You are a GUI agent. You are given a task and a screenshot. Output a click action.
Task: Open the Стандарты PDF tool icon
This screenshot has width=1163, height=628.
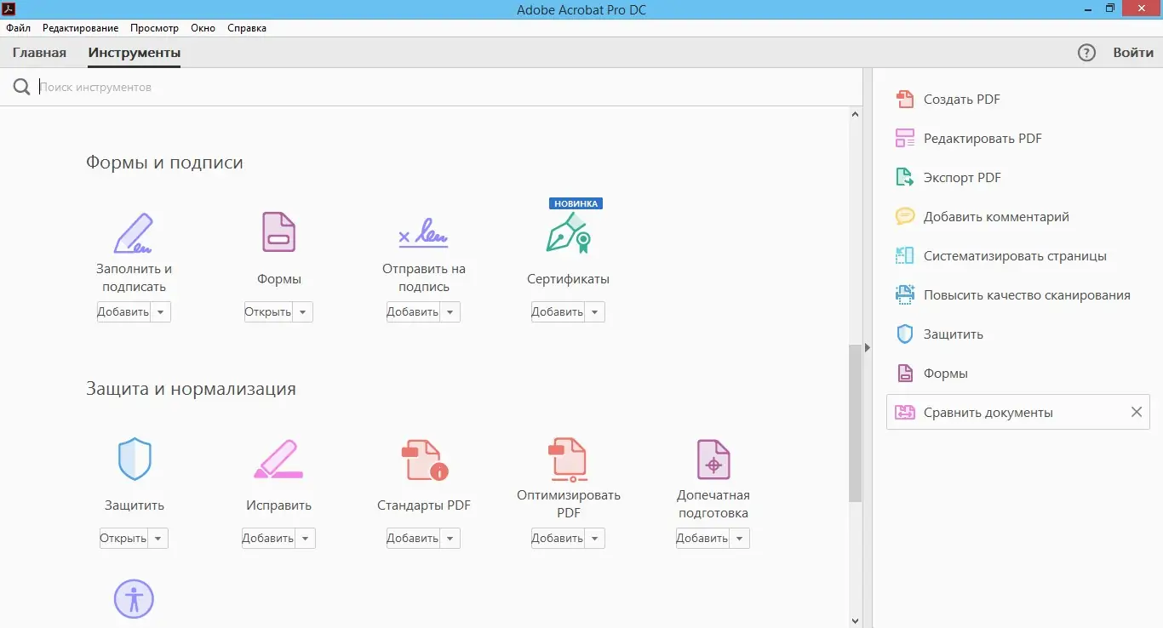click(x=422, y=459)
